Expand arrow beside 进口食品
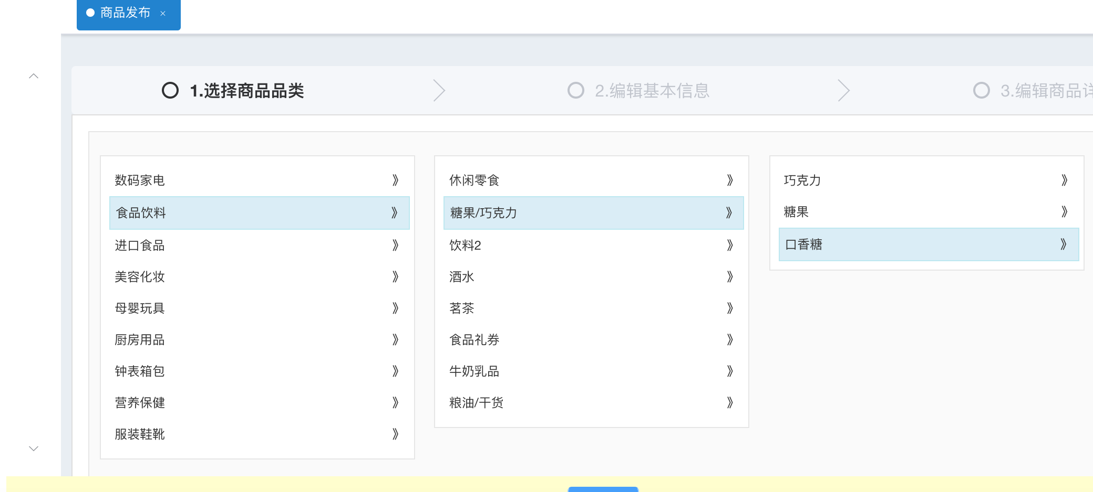The width and height of the screenshot is (1093, 492). [395, 245]
